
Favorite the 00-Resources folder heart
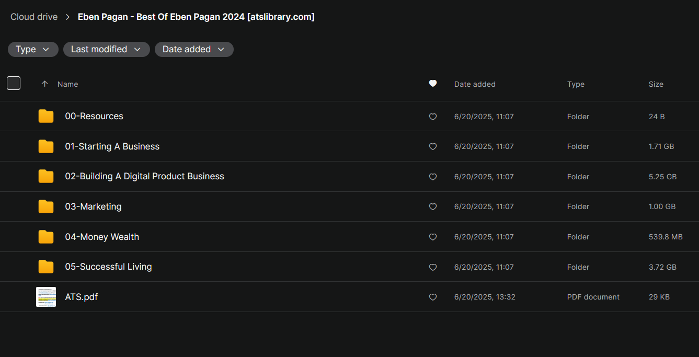[x=433, y=117]
